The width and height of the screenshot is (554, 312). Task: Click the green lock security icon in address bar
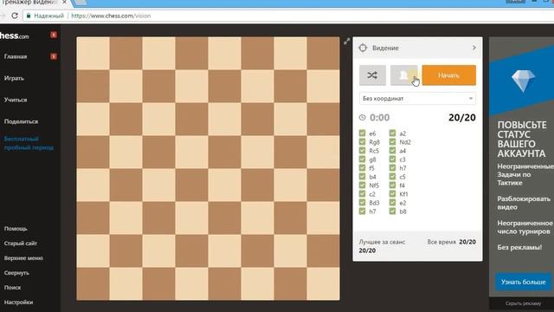click(29, 16)
